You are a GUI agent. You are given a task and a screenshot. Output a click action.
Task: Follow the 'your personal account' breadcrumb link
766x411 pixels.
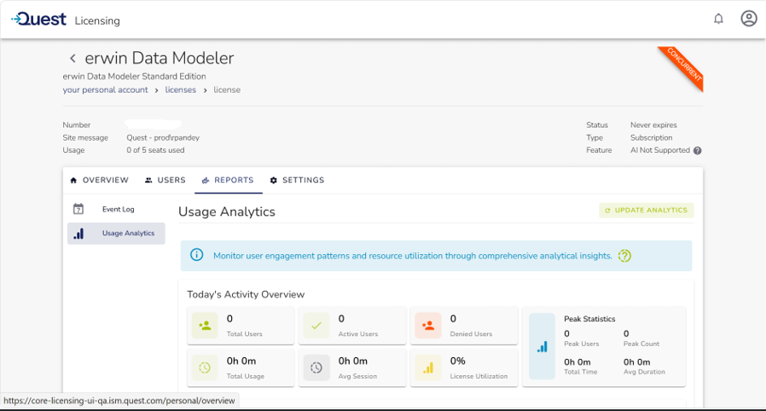(x=105, y=90)
